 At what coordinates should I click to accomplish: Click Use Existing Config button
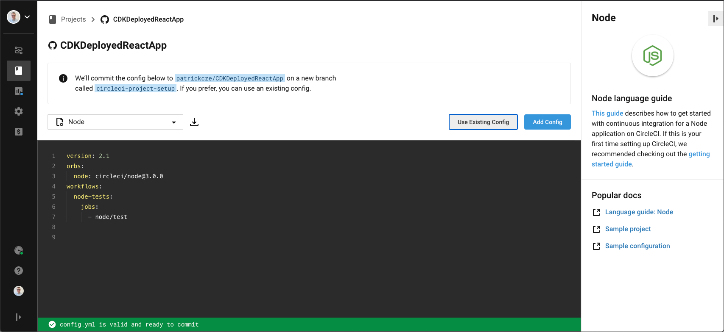[483, 122]
